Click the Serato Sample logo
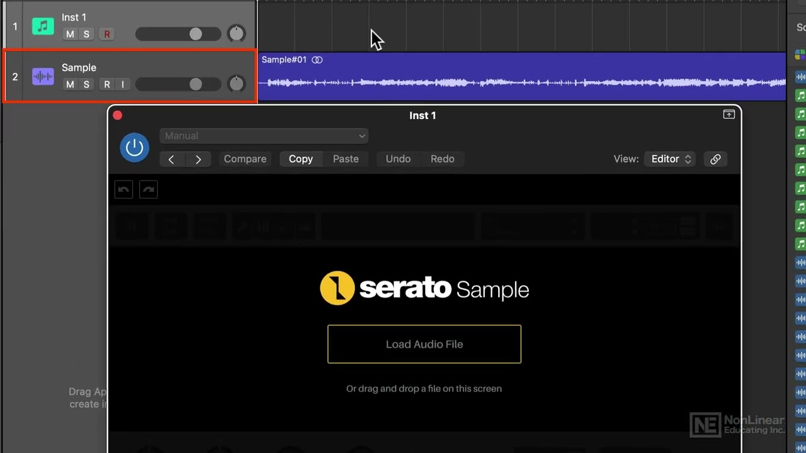806x453 pixels. click(424, 288)
